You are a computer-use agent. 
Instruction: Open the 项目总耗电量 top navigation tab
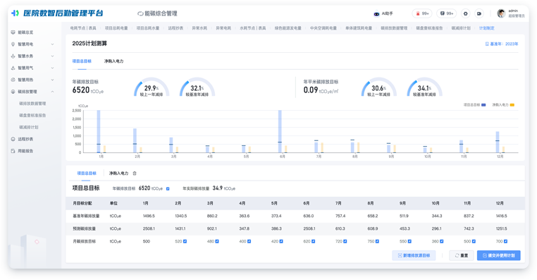pos(116,28)
